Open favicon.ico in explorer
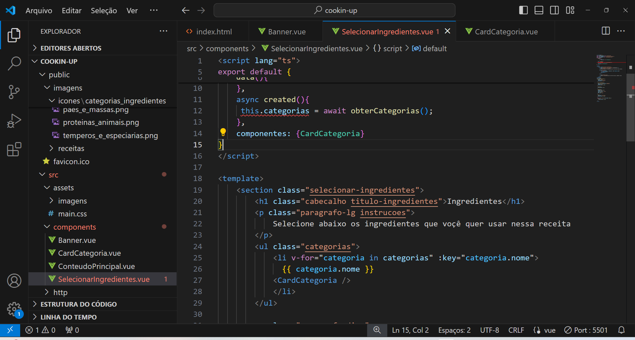Viewport: 635px width, 340px height. point(103,162)
